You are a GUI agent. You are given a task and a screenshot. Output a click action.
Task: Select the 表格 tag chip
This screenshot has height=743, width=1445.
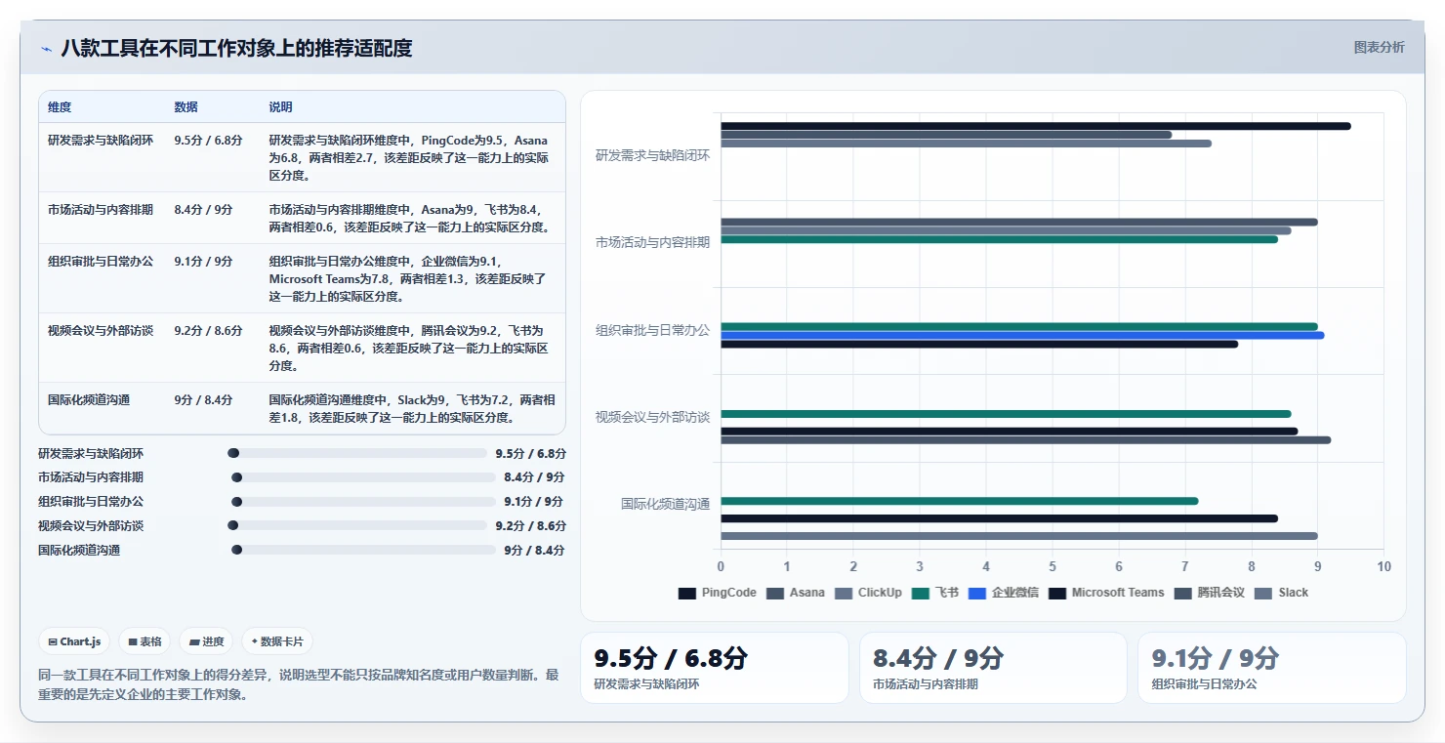coord(144,641)
